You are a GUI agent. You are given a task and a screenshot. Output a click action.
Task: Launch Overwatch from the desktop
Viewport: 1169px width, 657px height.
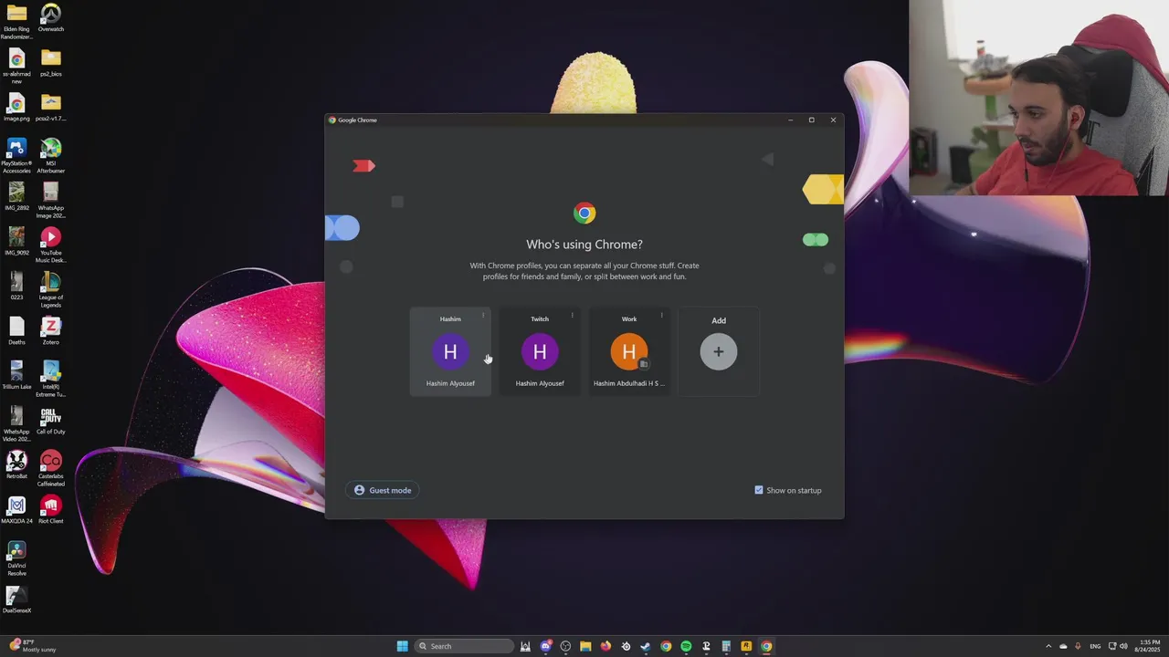(51, 19)
